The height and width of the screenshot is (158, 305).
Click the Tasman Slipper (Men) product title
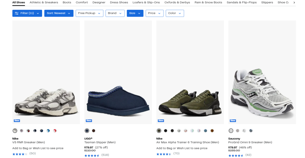(x=100, y=142)
